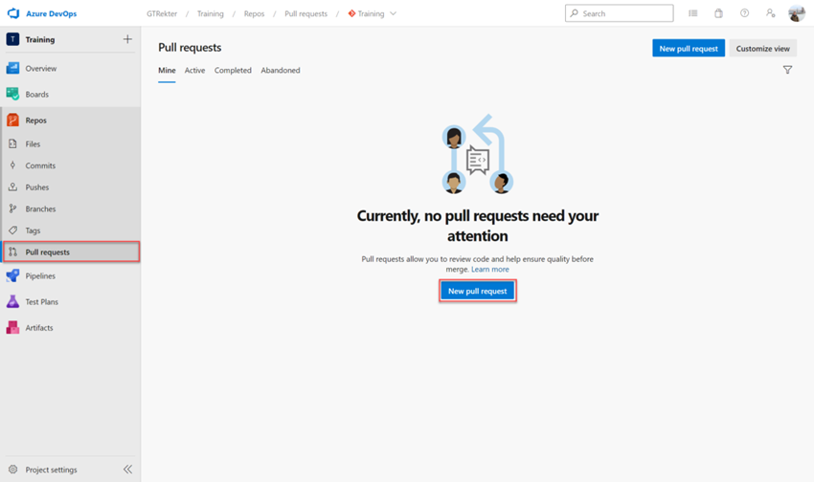Open Pushes under Repos
Viewport: 814px width, 482px height.
[36, 187]
